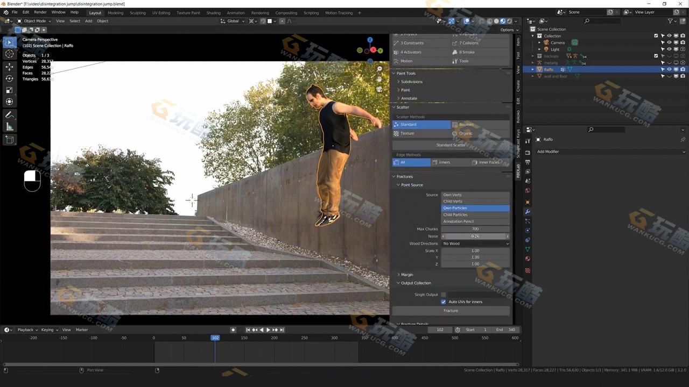Adjust the Noise slider

[x=475, y=236]
